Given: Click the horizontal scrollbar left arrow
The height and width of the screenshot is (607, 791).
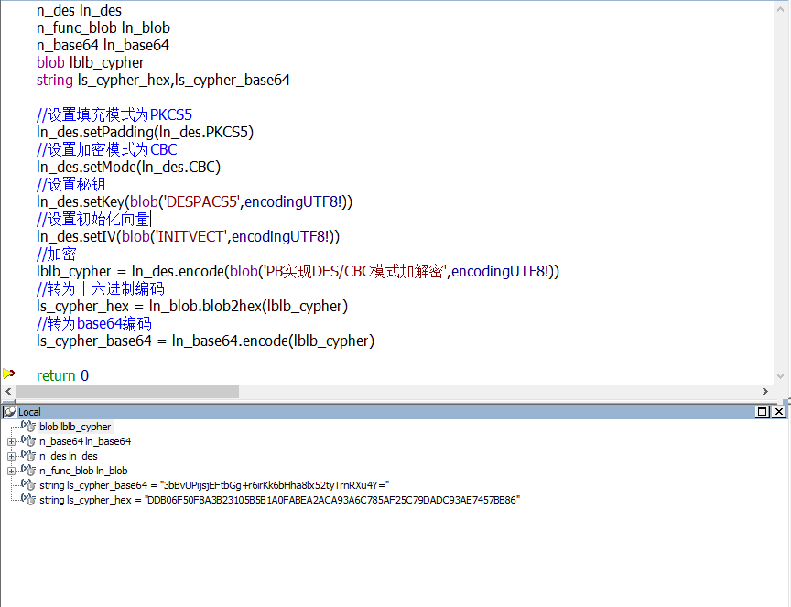Looking at the screenshot, I should [x=8, y=391].
